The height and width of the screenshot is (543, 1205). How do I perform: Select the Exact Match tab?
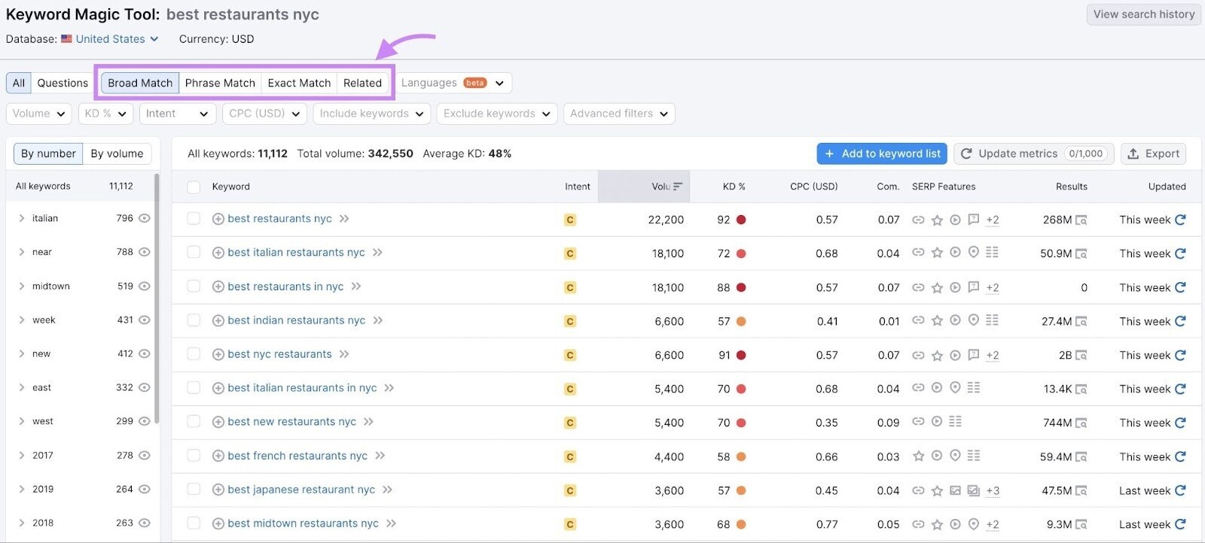(x=299, y=83)
